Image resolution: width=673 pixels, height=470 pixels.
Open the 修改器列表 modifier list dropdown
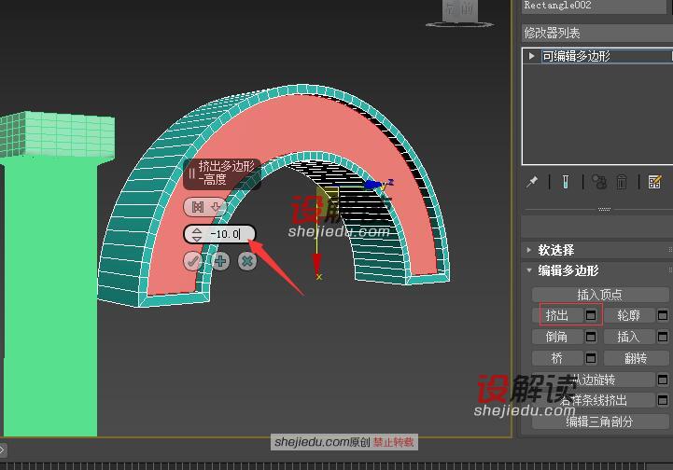click(596, 33)
